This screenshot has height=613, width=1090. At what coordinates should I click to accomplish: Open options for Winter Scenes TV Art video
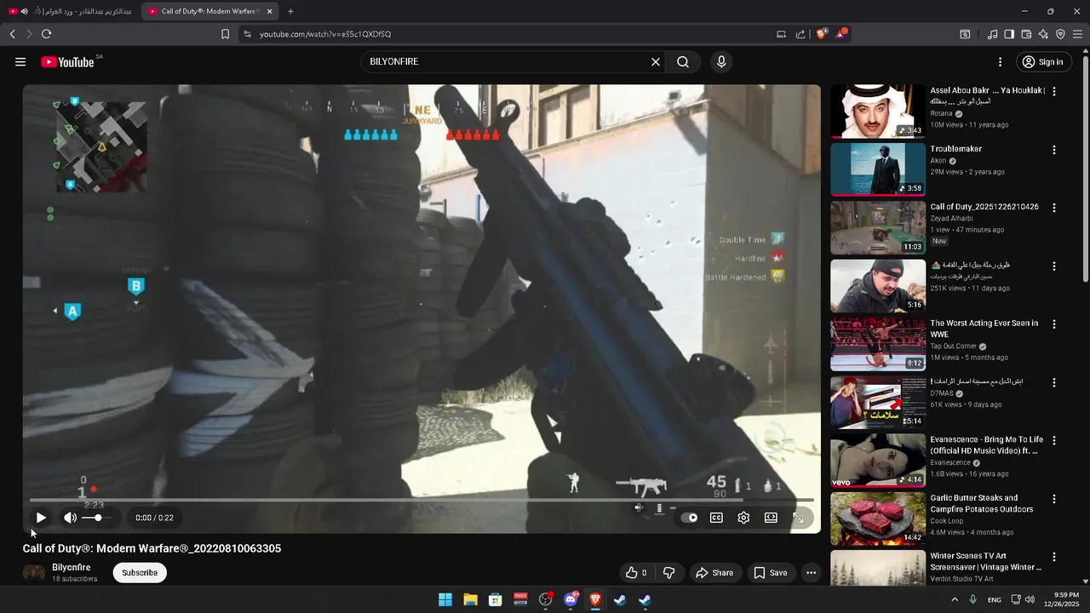(1054, 557)
